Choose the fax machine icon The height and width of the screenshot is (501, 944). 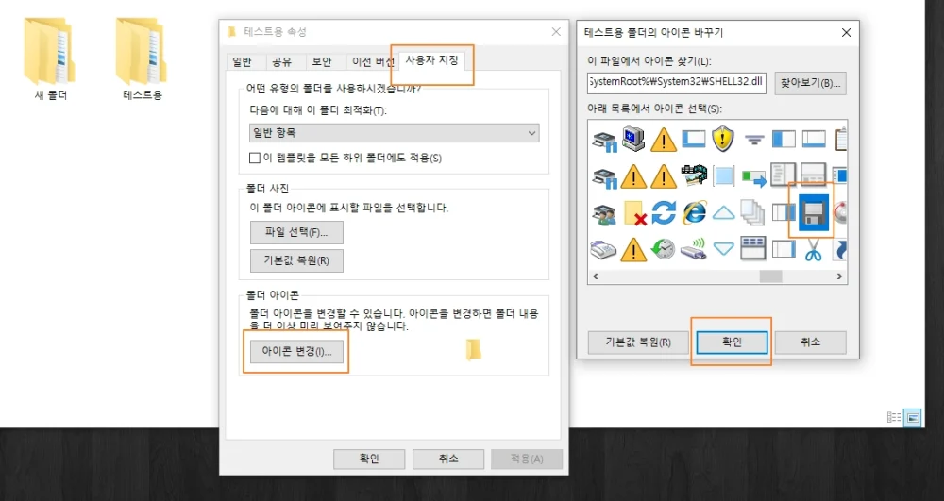coord(603,249)
